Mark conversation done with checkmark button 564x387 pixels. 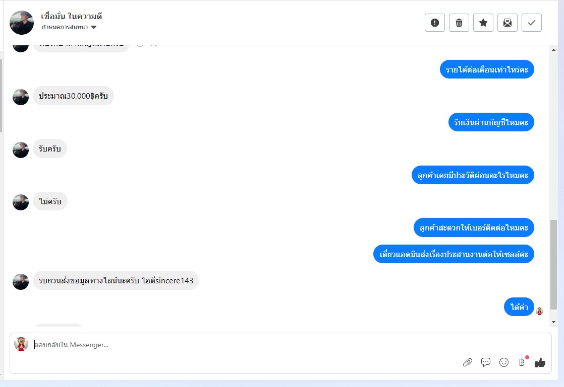[532, 23]
